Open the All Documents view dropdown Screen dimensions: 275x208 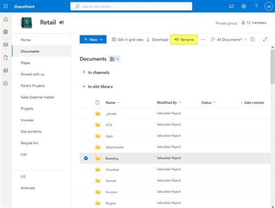point(229,39)
